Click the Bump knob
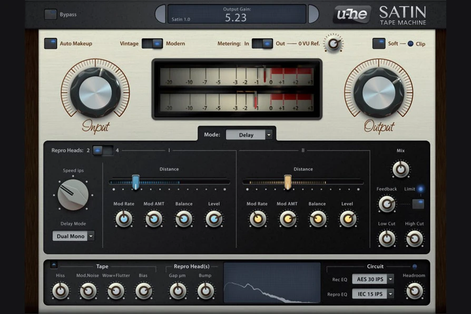This screenshot has height=314, width=471. click(205, 291)
